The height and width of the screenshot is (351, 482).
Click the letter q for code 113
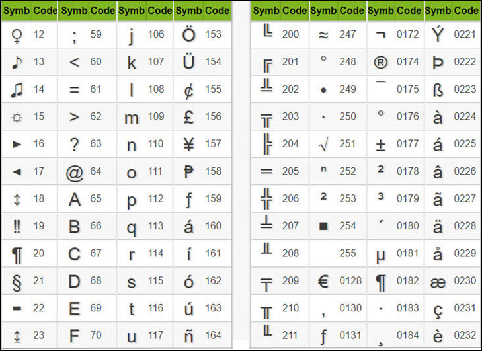point(132,229)
